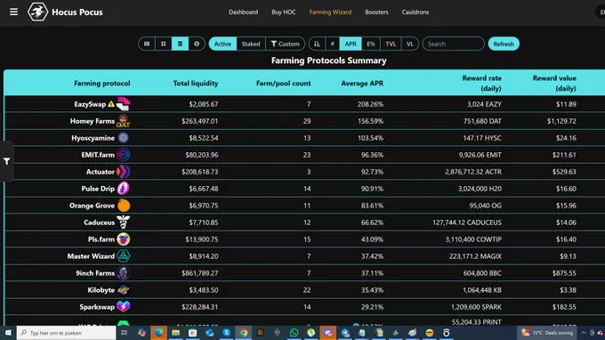
Task: Click the Hocus Pocus witch logo
Action: [x=37, y=12]
